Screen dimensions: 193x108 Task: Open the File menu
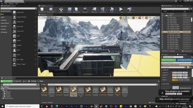pos(2,4)
